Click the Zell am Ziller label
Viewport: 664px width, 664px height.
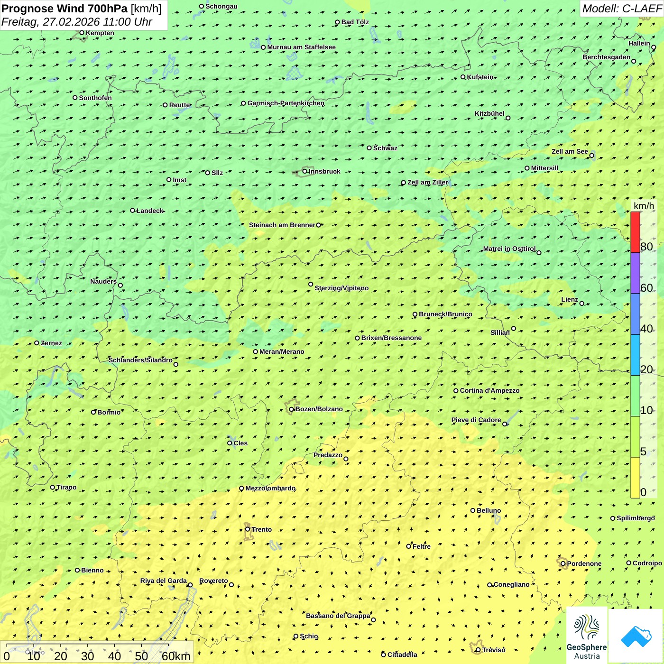tap(427, 182)
